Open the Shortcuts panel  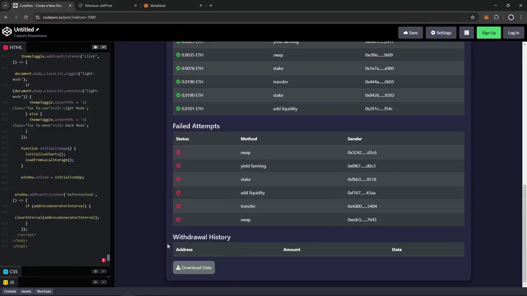tap(44, 291)
